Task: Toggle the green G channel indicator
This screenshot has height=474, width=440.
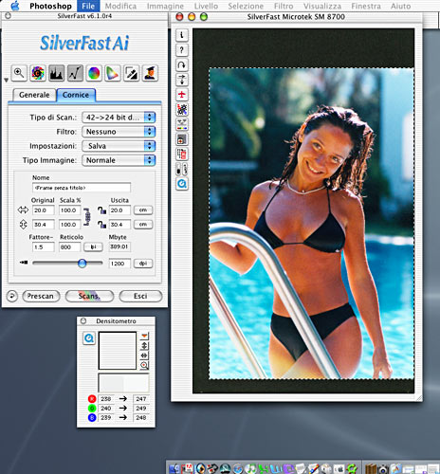Action: coord(92,409)
